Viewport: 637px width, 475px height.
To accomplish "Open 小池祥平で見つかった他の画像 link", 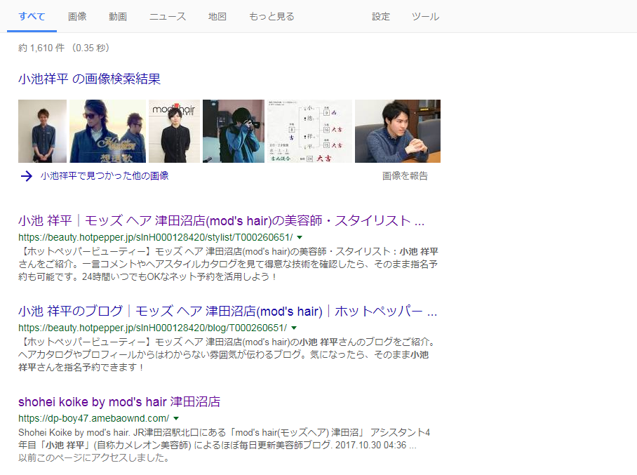I will (x=105, y=175).
